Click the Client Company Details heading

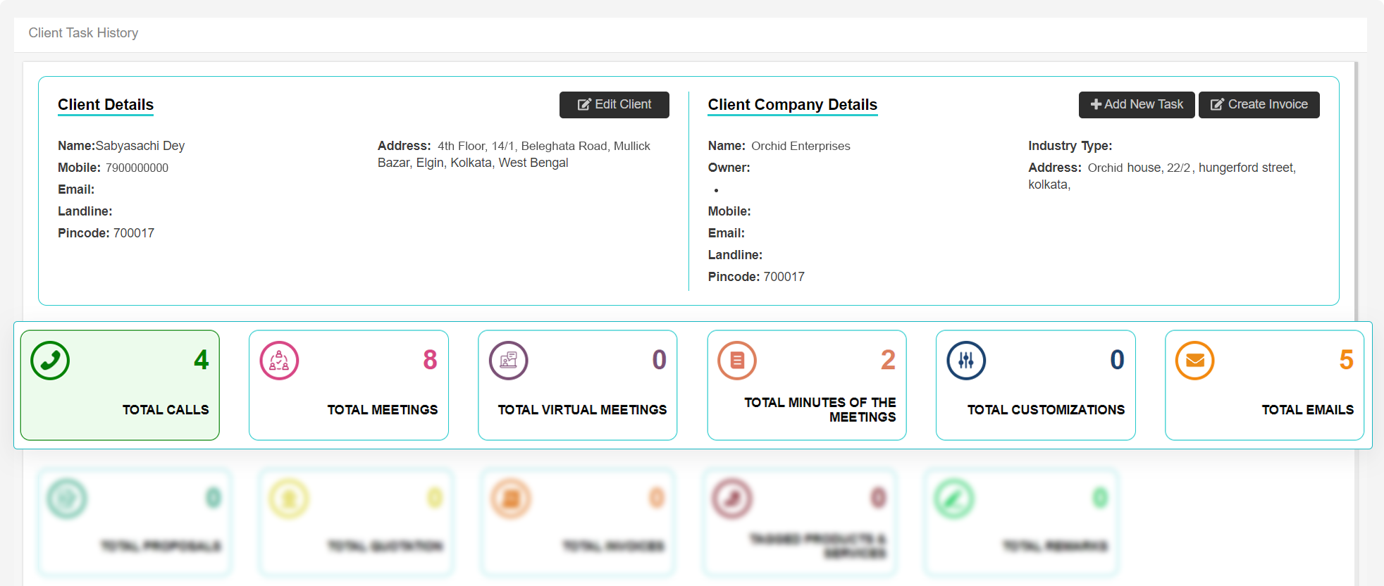pos(792,105)
